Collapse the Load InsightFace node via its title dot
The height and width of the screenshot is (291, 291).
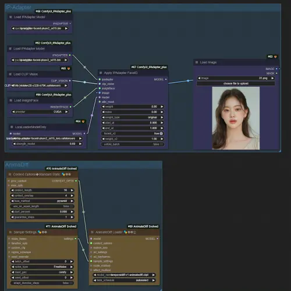point(11,100)
